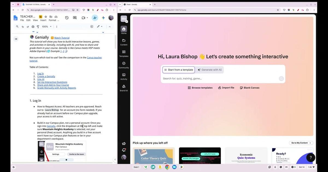Collapse the Docs header with the chevron
This screenshot has height=172, width=328.
pyautogui.click(x=110, y=27)
